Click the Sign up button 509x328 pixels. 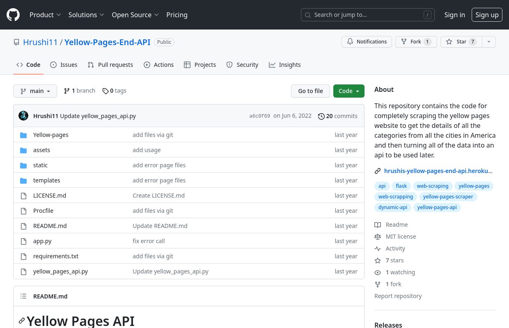point(487,15)
